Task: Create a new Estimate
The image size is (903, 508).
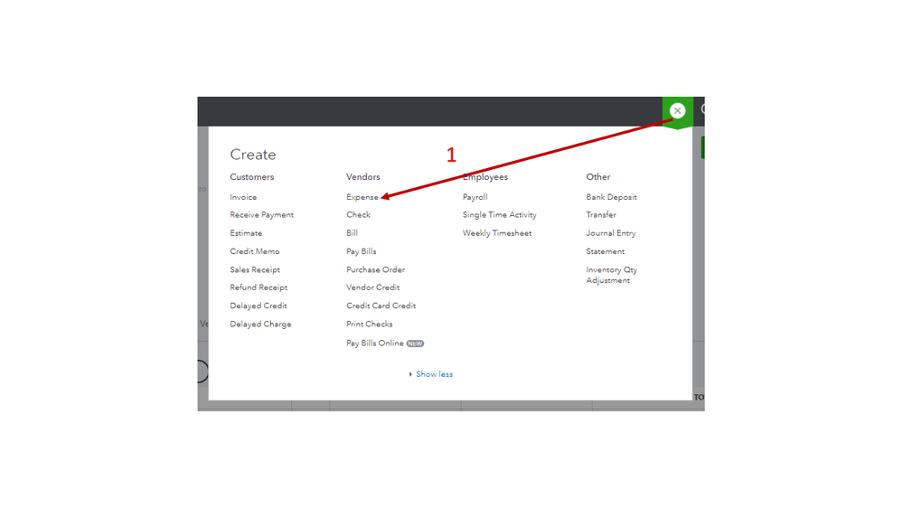Action: [x=246, y=233]
